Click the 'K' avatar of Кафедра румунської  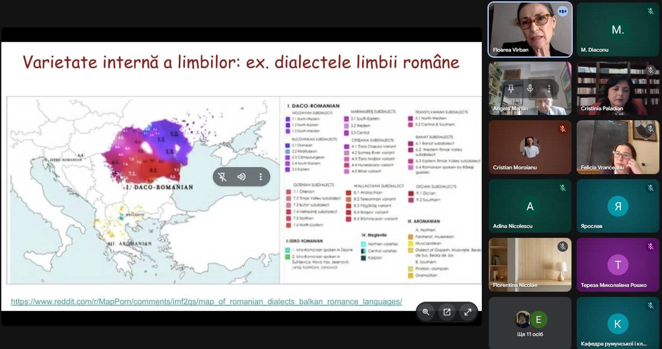click(x=618, y=323)
